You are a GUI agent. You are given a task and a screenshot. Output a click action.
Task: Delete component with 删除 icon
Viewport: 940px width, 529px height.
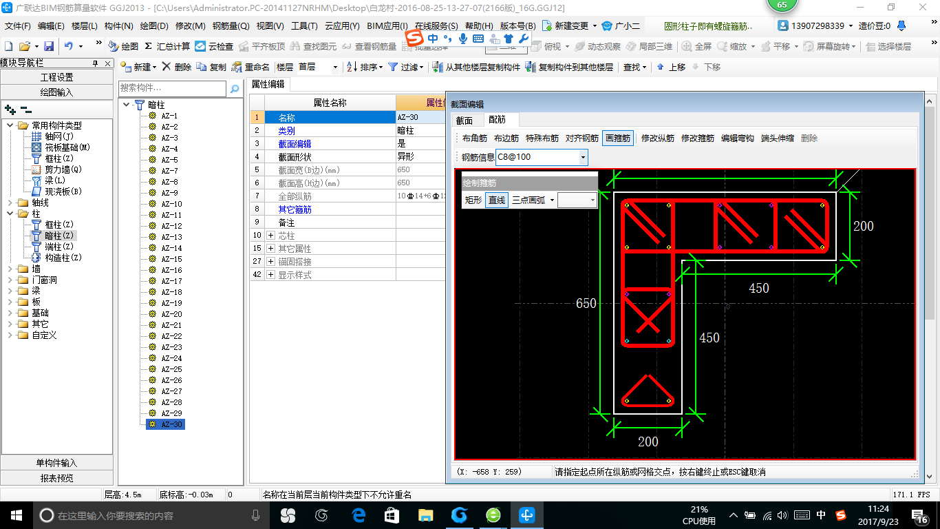pos(167,67)
